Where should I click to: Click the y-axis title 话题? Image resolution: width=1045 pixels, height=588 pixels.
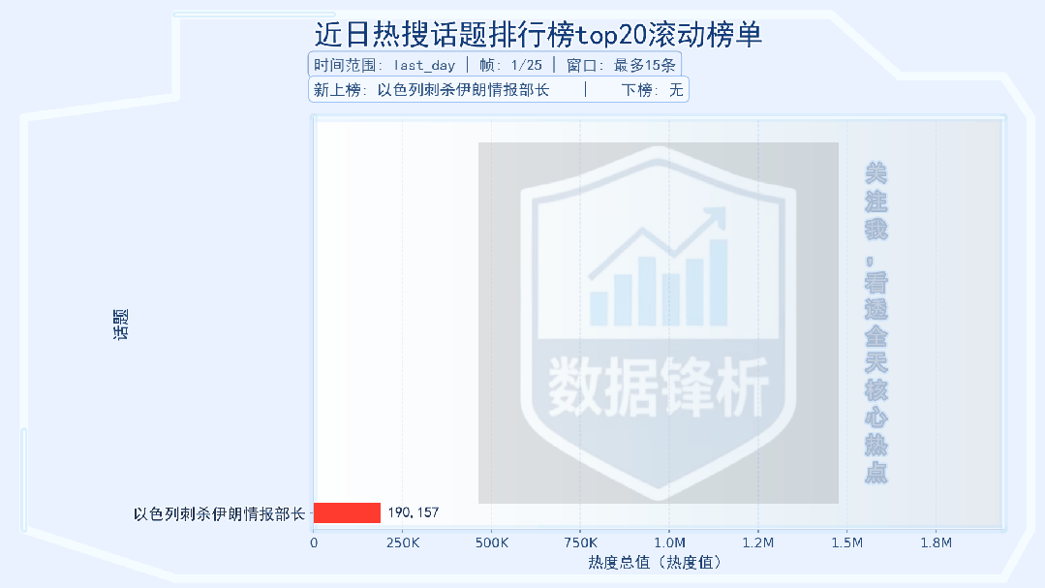click(121, 325)
